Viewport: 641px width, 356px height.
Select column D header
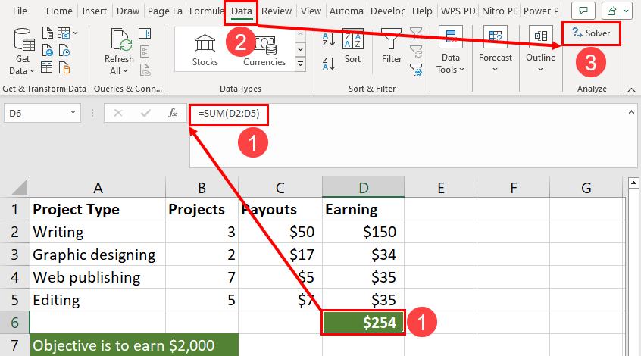point(363,188)
